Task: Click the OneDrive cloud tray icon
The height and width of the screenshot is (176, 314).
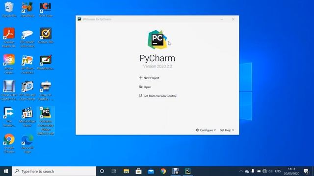Action: 247,171
